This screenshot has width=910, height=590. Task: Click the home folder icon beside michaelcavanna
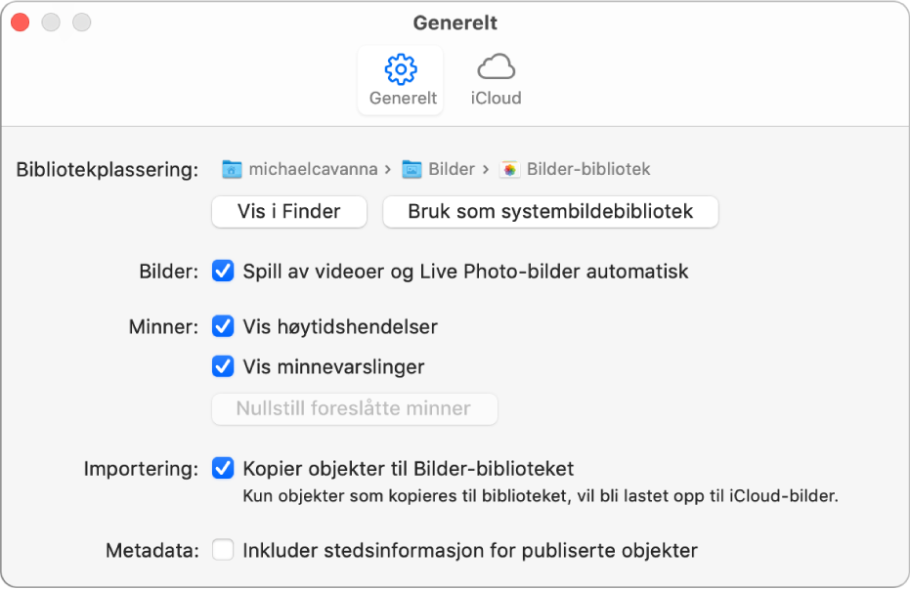(x=234, y=168)
